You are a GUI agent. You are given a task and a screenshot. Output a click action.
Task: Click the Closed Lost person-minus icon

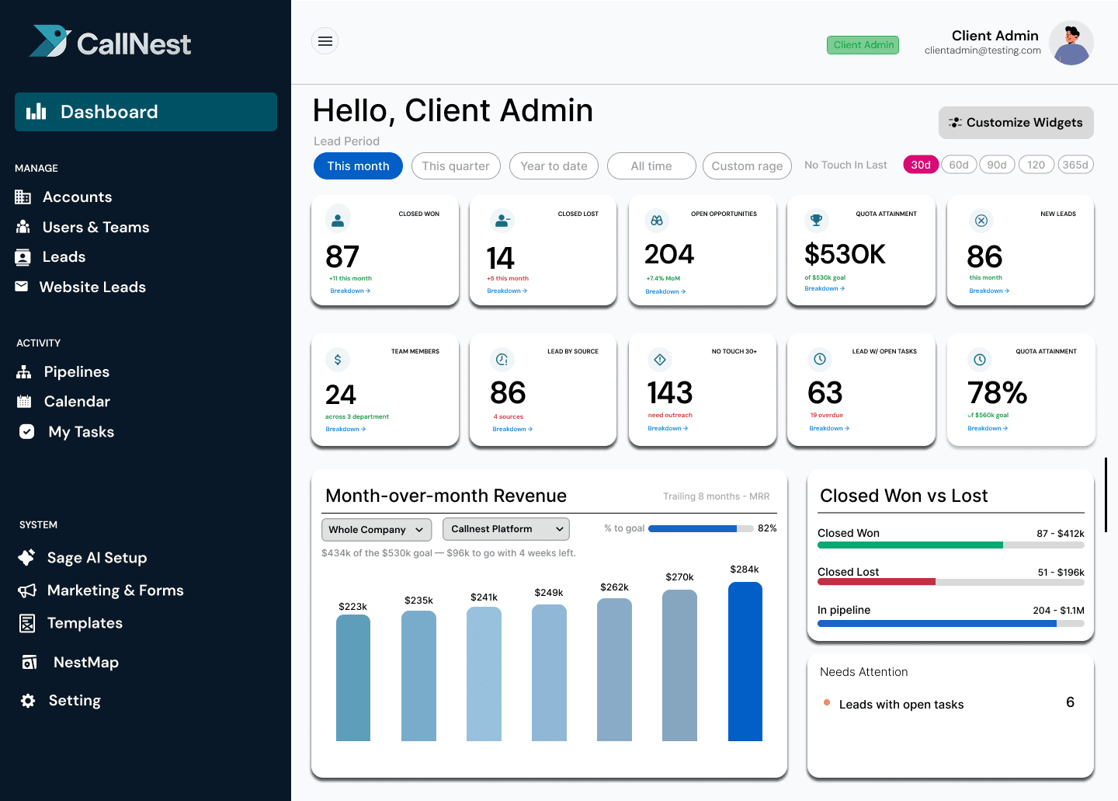pos(502,221)
